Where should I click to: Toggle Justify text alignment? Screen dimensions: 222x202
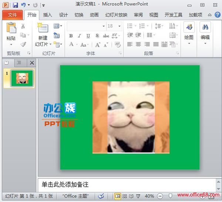(156, 44)
